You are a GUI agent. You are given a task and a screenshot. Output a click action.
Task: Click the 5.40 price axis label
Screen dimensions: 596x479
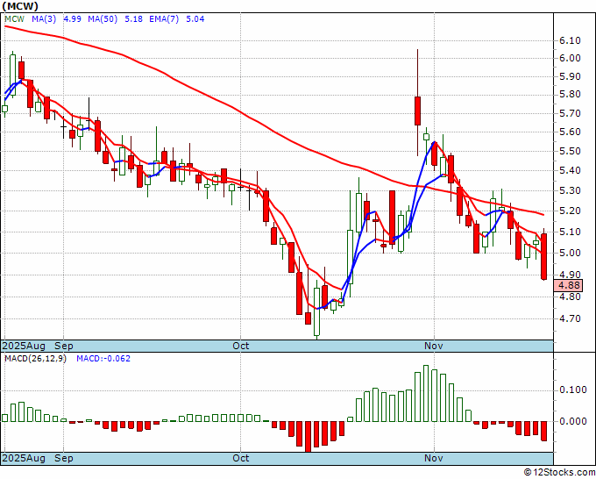pyautogui.click(x=570, y=170)
